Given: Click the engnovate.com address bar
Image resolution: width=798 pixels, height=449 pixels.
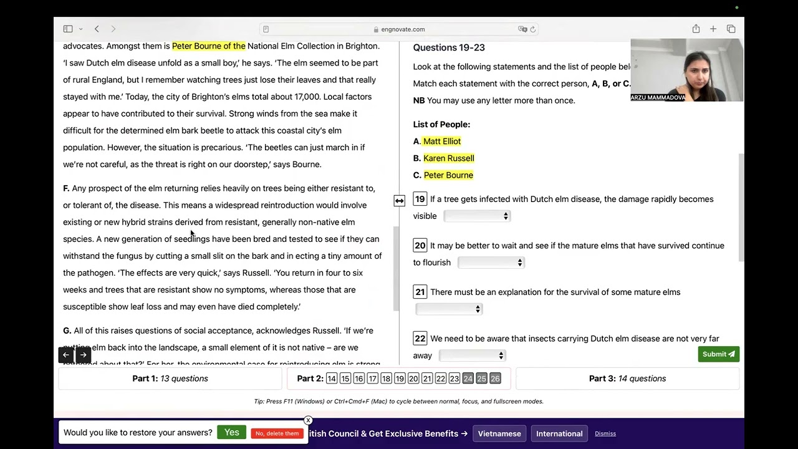Looking at the screenshot, I should pyautogui.click(x=399, y=29).
